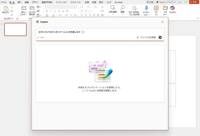Click the text highlight color pen
200x136 pixels.
47,15
